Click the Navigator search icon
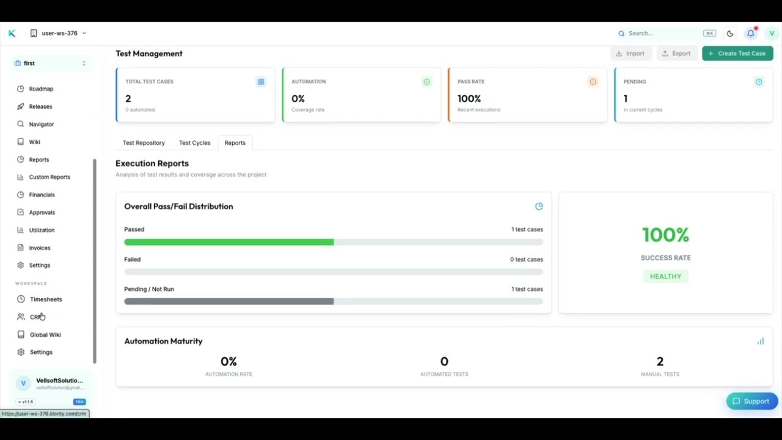 21,124
